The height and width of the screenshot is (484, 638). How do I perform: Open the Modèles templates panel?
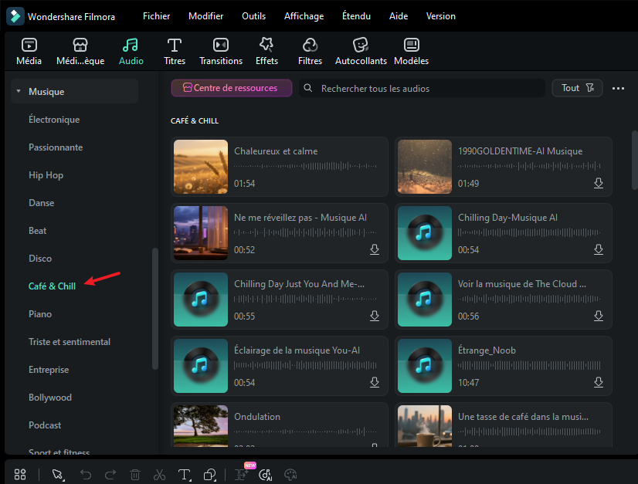(411, 46)
